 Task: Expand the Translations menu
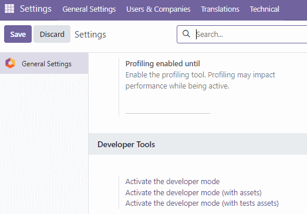(x=220, y=9)
